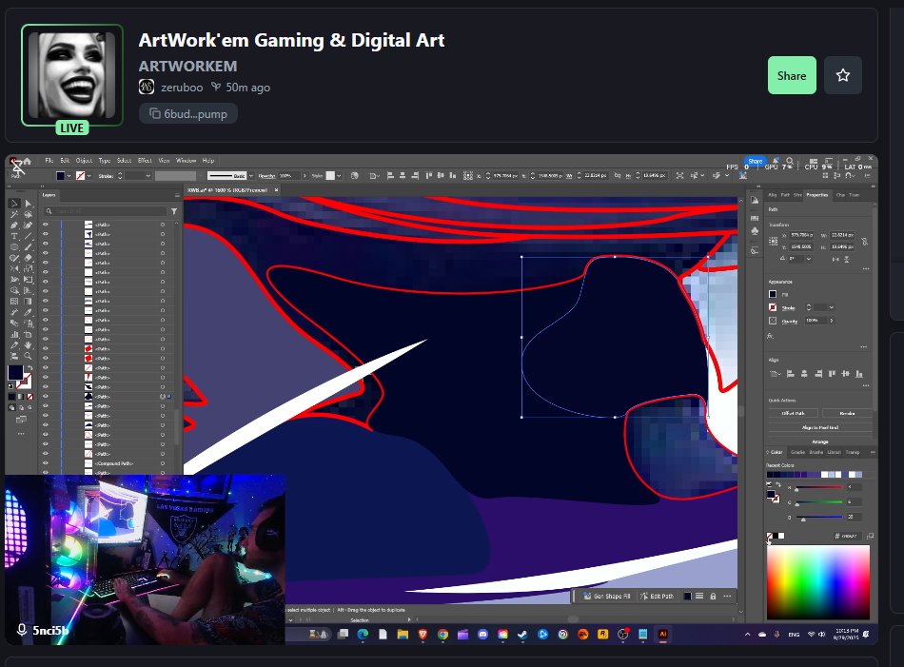Select the Type tool
Image resolution: width=904 pixels, height=667 pixels.
click(x=13, y=235)
